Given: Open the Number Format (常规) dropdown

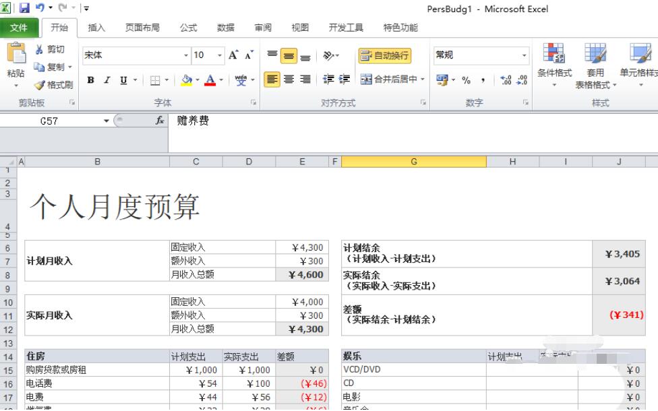Looking at the screenshot, I should pyautogui.click(x=479, y=54).
